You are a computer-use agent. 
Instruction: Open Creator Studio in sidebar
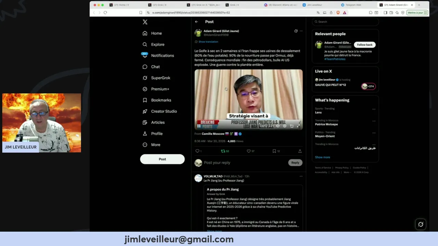(x=159, y=111)
